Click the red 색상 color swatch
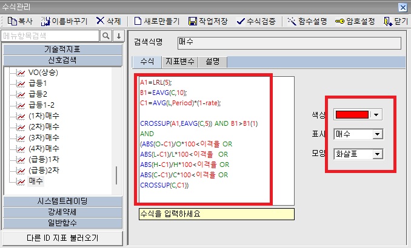411x248 pixels. pyautogui.click(x=352, y=114)
